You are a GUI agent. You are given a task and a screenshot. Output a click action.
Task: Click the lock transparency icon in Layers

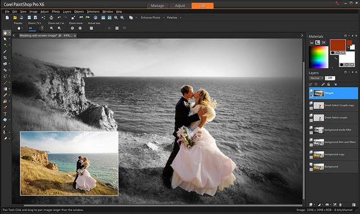pyautogui.click(x=329, y=85)
